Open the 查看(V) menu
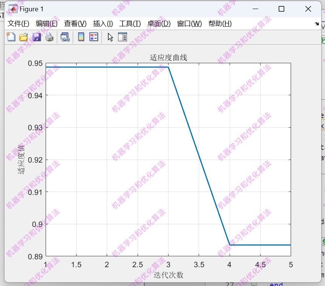The image size is (325, 286). pyautogui.click(x=75, y=23)
